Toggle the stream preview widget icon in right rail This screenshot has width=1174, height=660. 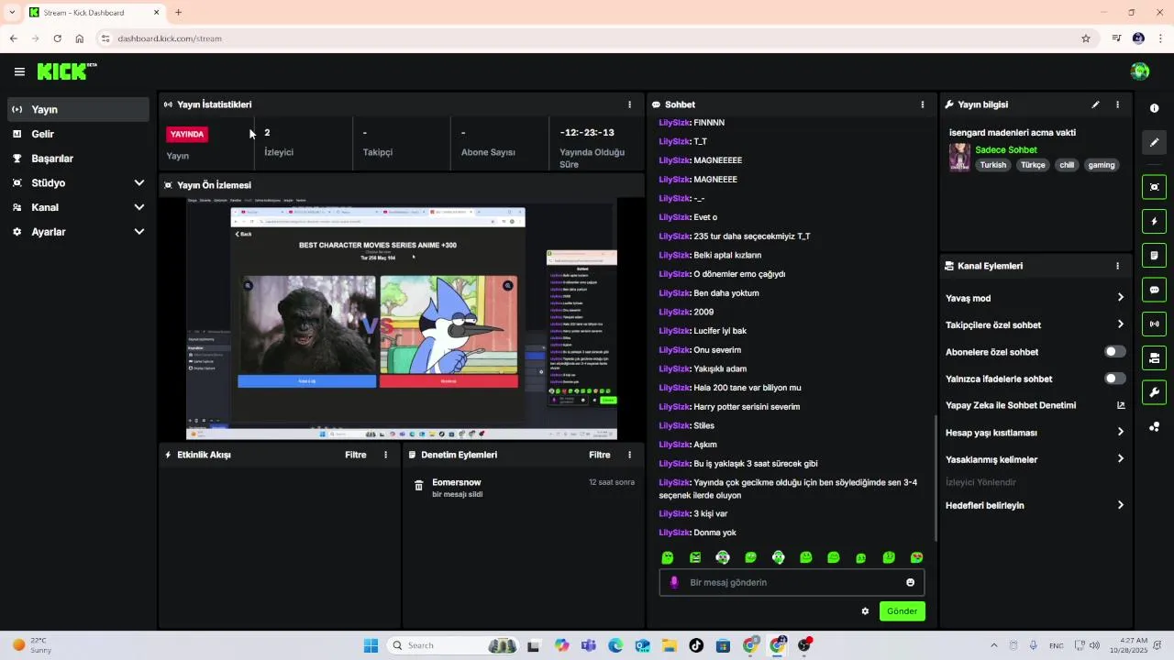[x=1154, y=187]
